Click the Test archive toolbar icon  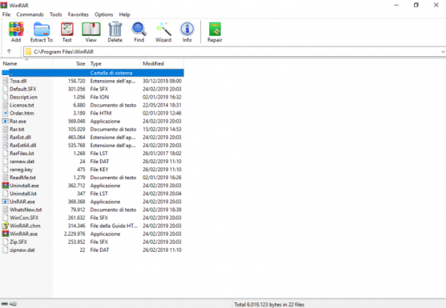[x=67, y=29]
